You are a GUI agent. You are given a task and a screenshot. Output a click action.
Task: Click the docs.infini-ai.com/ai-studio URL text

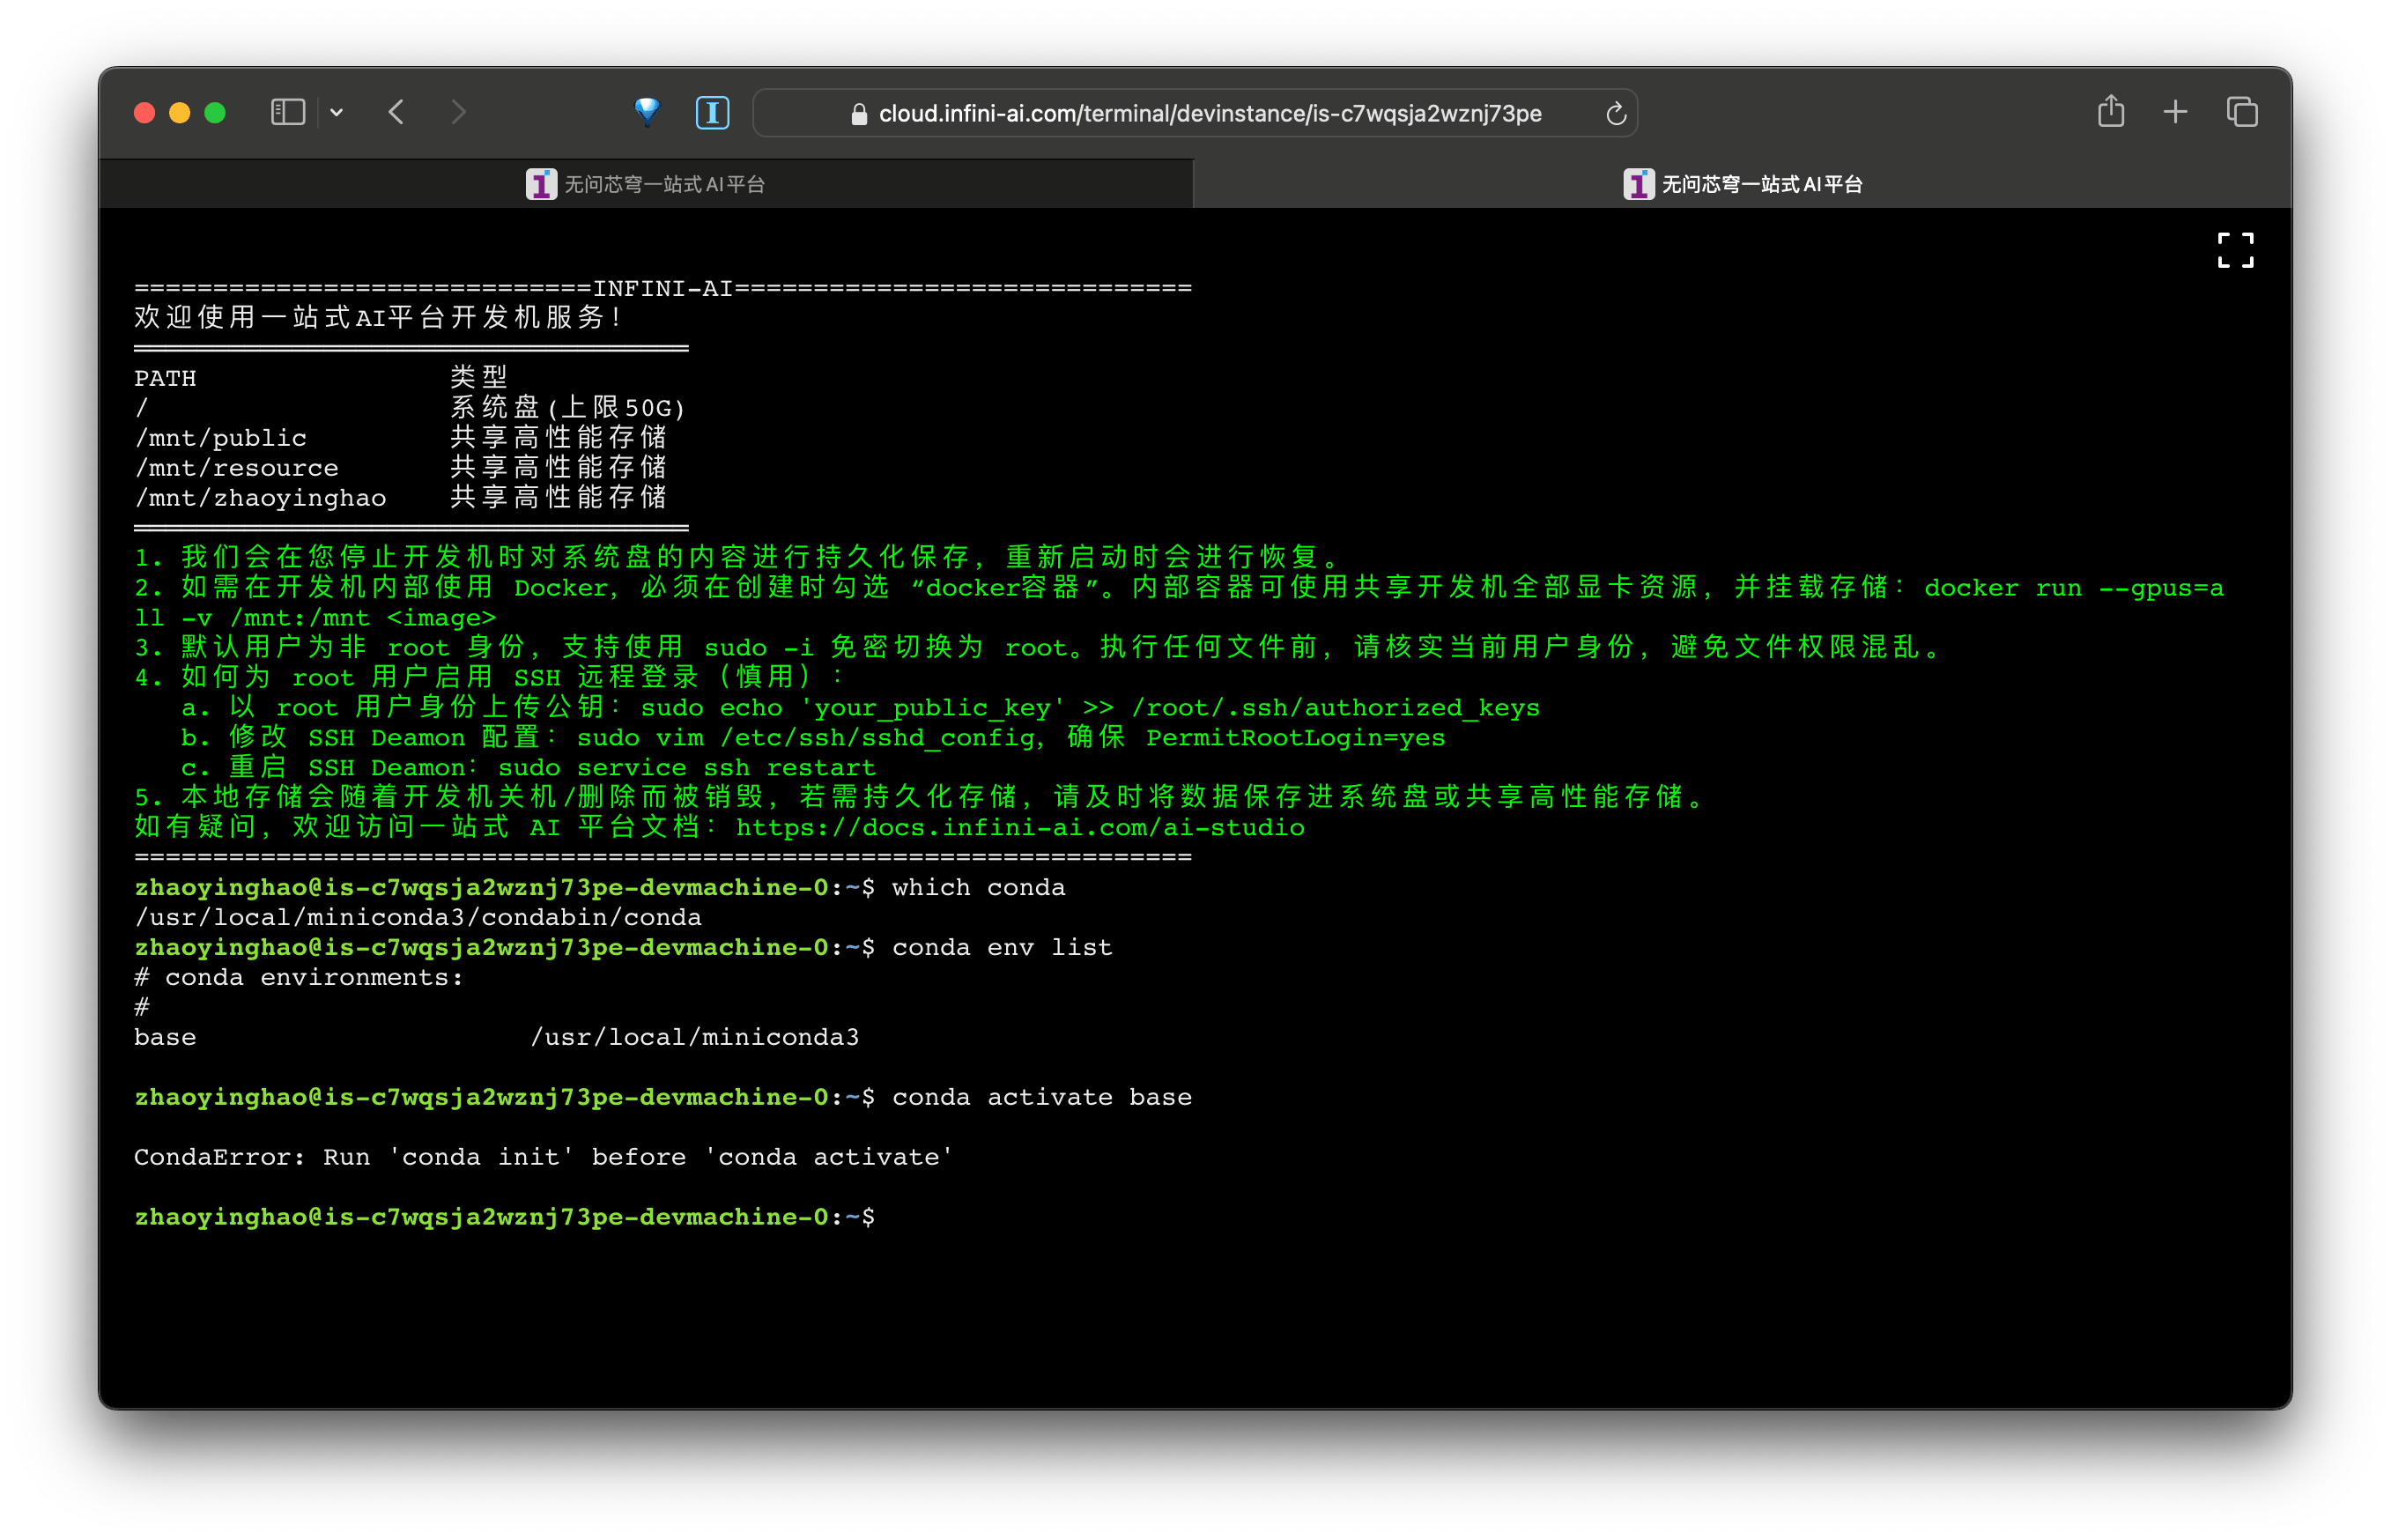[1020, 827]
